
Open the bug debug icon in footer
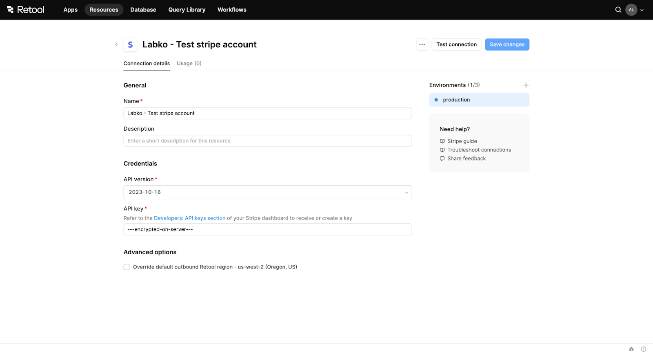(x=631, y=349)
